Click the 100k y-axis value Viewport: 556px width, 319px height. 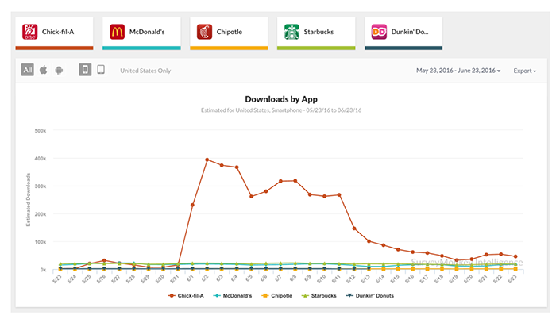(x=41, y=242)
